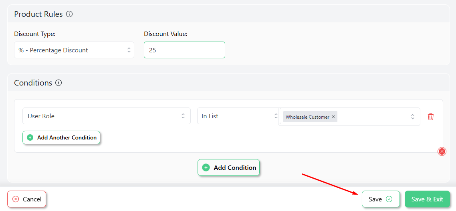Open the Discount Type dropdown
The width and height of the screenshot is (456, 211).
coord(74,50)
